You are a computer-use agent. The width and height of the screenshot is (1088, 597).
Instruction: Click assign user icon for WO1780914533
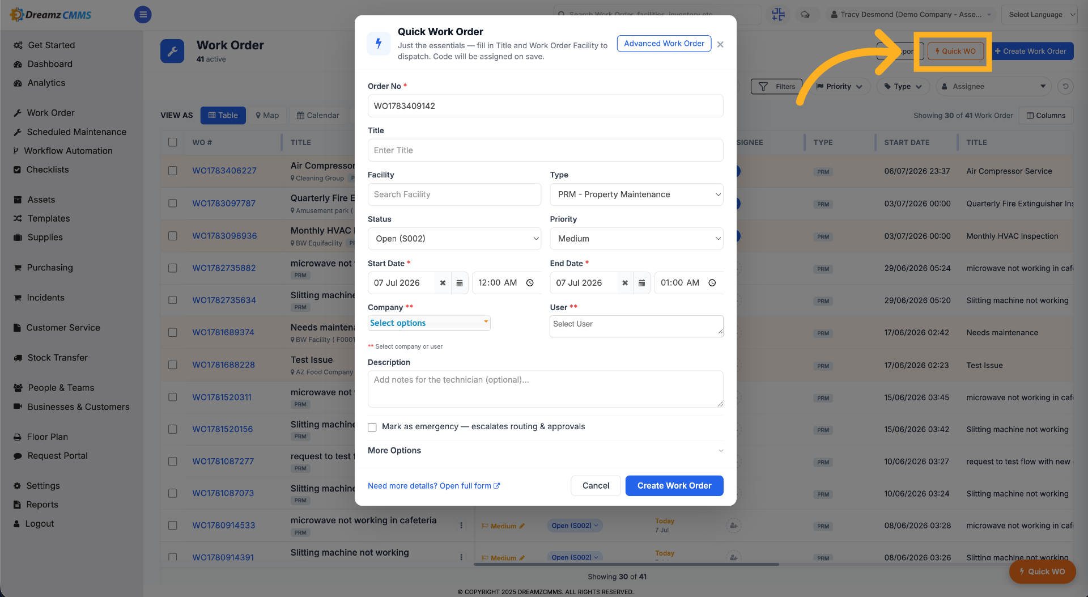click(733, 526)
